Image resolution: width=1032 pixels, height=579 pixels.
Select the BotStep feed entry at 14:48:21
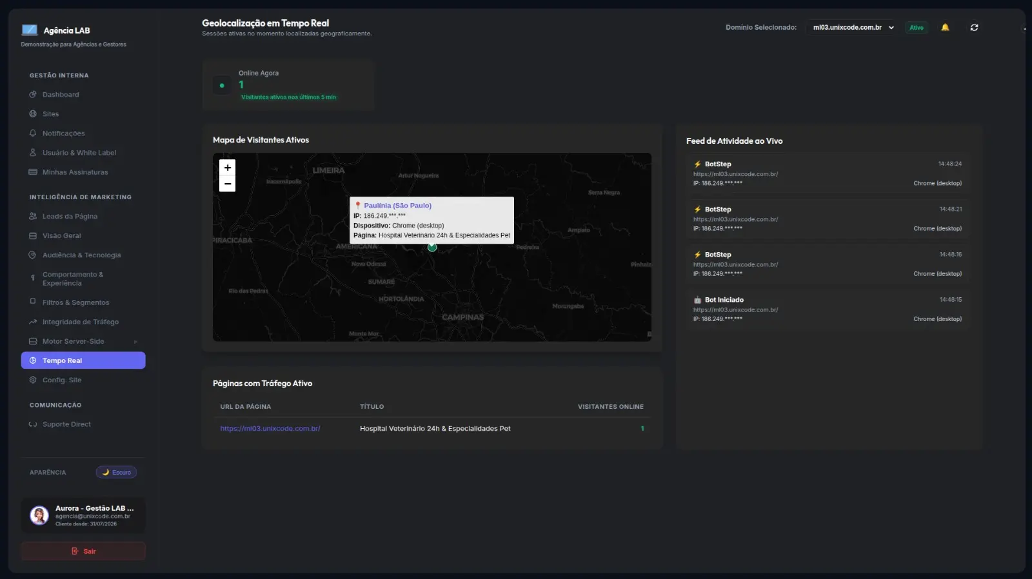coord(828,219)
